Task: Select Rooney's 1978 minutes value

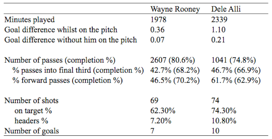Action: click(158, 19)
